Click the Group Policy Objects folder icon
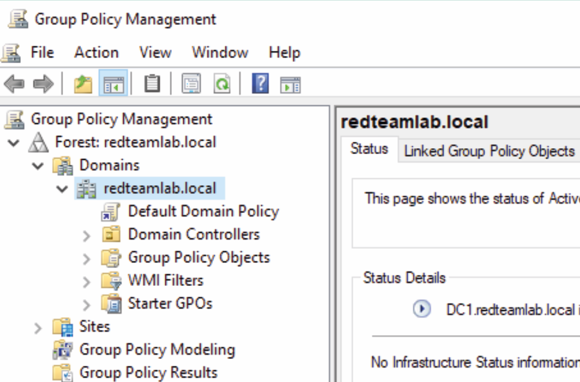This screenshot has width=580, height=382. point(110,258)
